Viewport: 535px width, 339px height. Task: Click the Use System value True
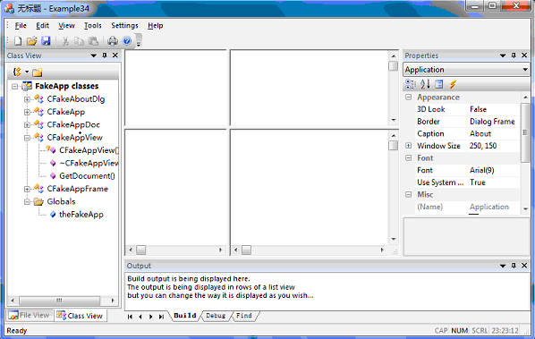[x=478, y=182]
